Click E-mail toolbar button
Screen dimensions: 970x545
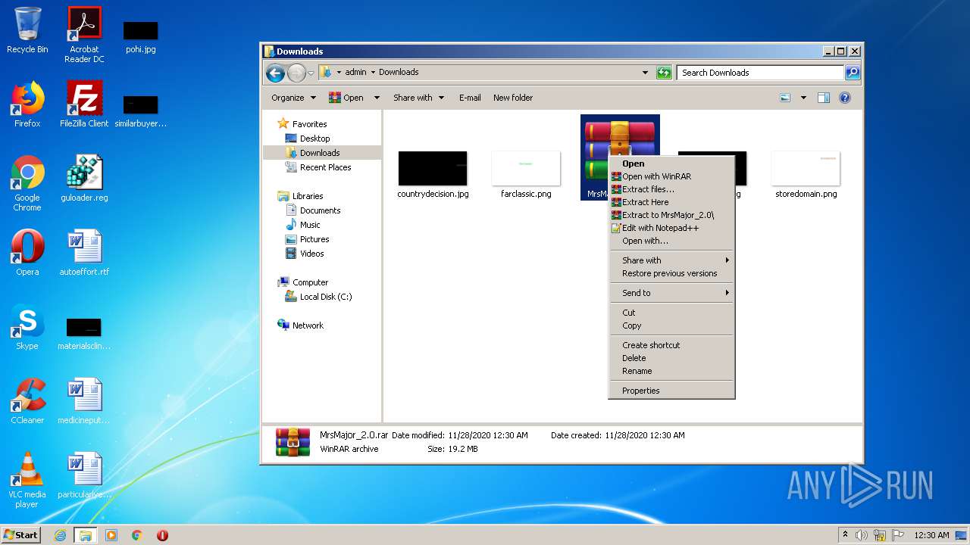point(470,98)
